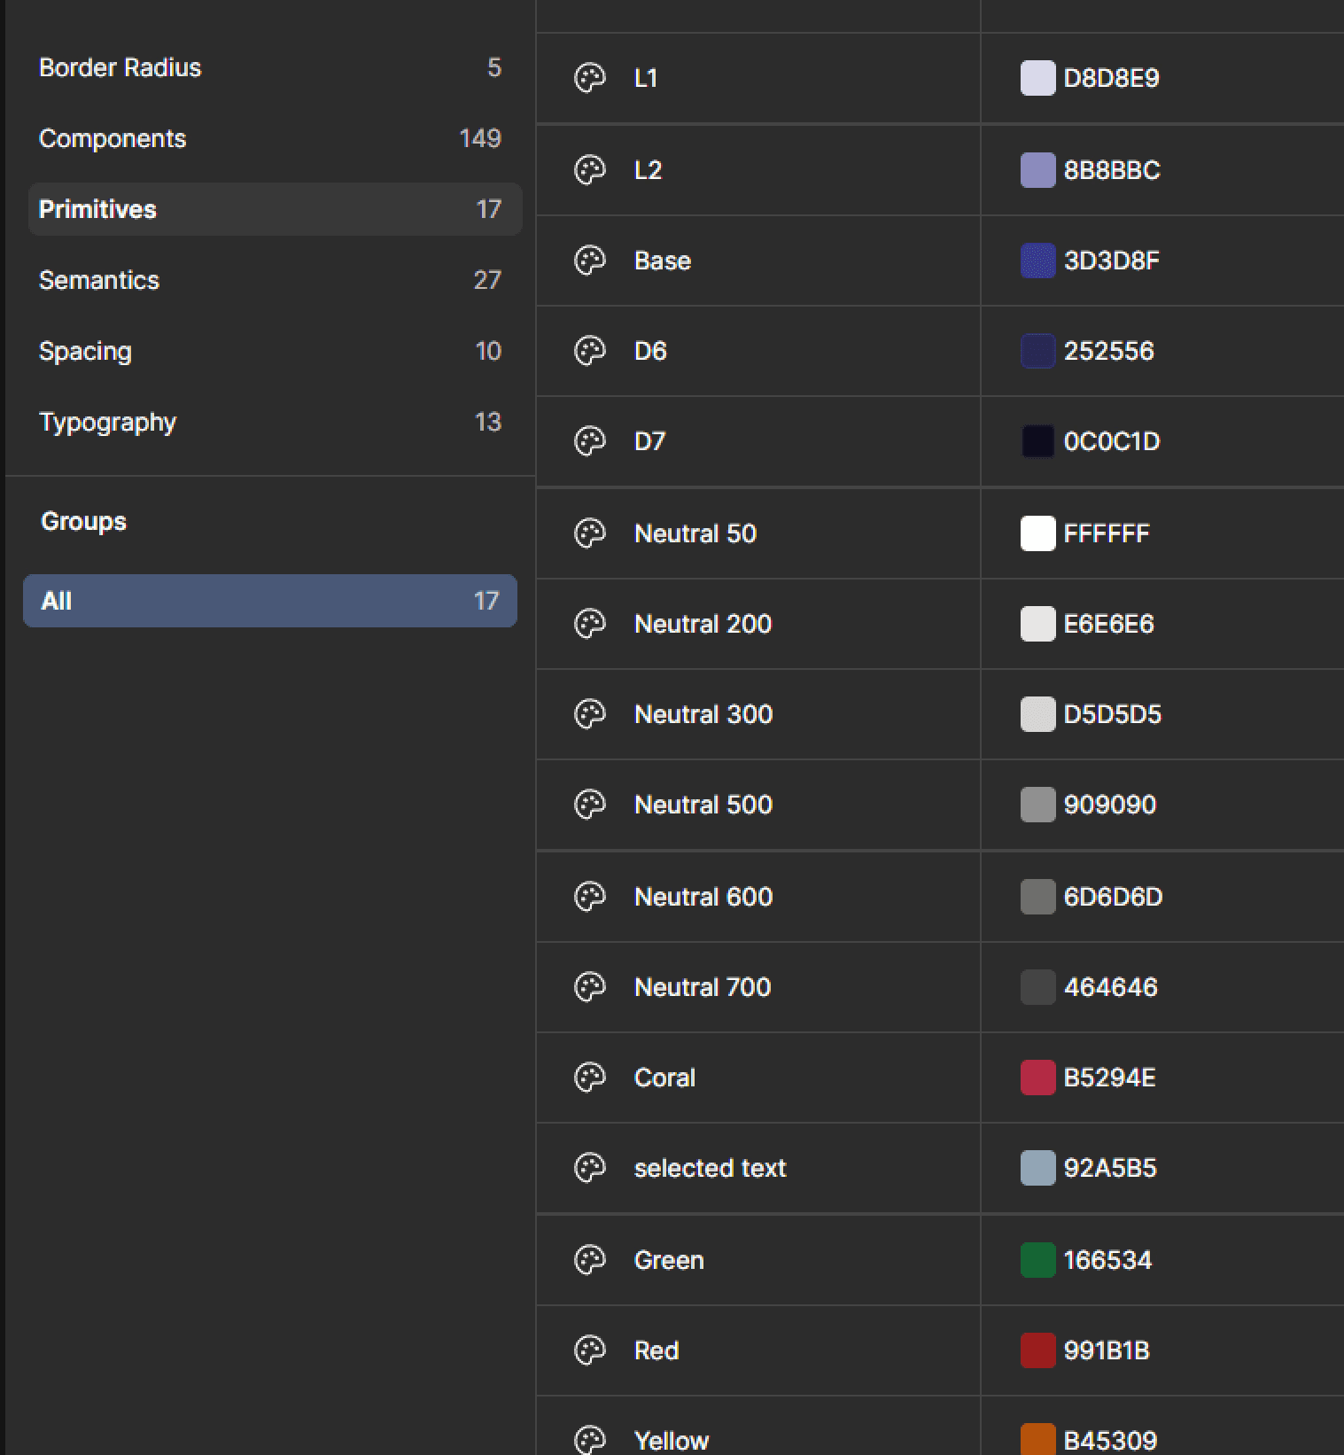Click the hex value "991B1B"
The width and height of the screenshot is (1344, 1455).
(x=1107, y=1350)
